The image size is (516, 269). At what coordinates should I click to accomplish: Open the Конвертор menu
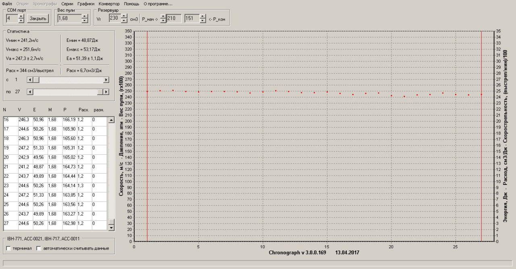(x=109, y=4)
